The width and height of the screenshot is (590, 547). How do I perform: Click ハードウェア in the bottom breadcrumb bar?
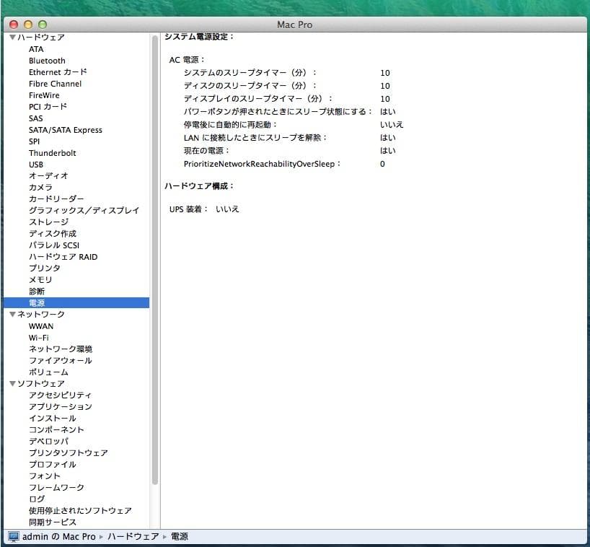[132, 537]
